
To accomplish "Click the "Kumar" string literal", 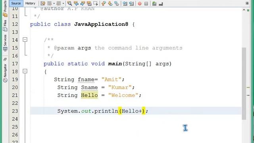I will 120,87.
